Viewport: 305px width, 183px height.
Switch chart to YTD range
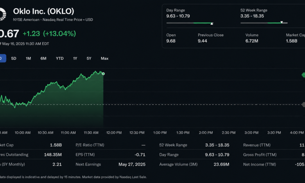60,58
